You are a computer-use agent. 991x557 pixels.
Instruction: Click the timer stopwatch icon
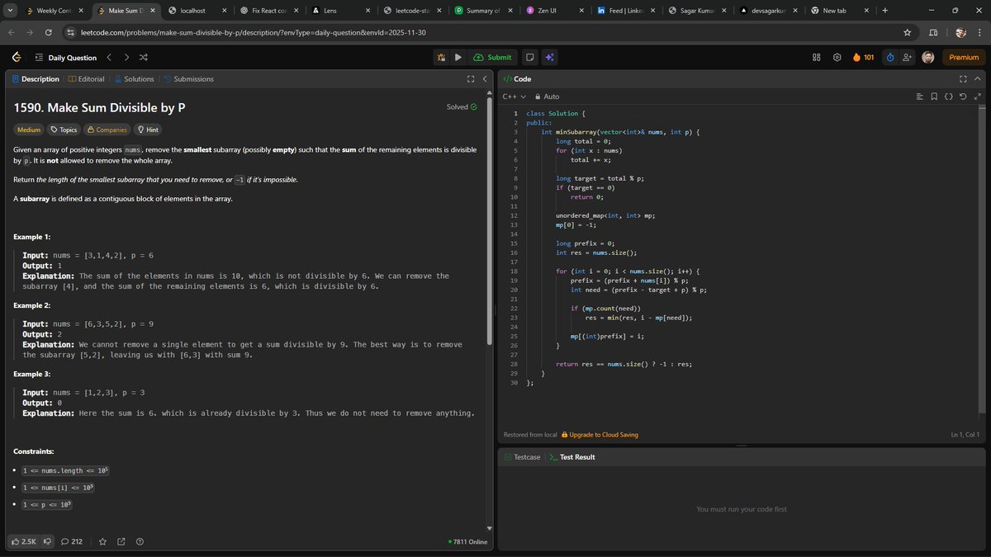point(890,57)
